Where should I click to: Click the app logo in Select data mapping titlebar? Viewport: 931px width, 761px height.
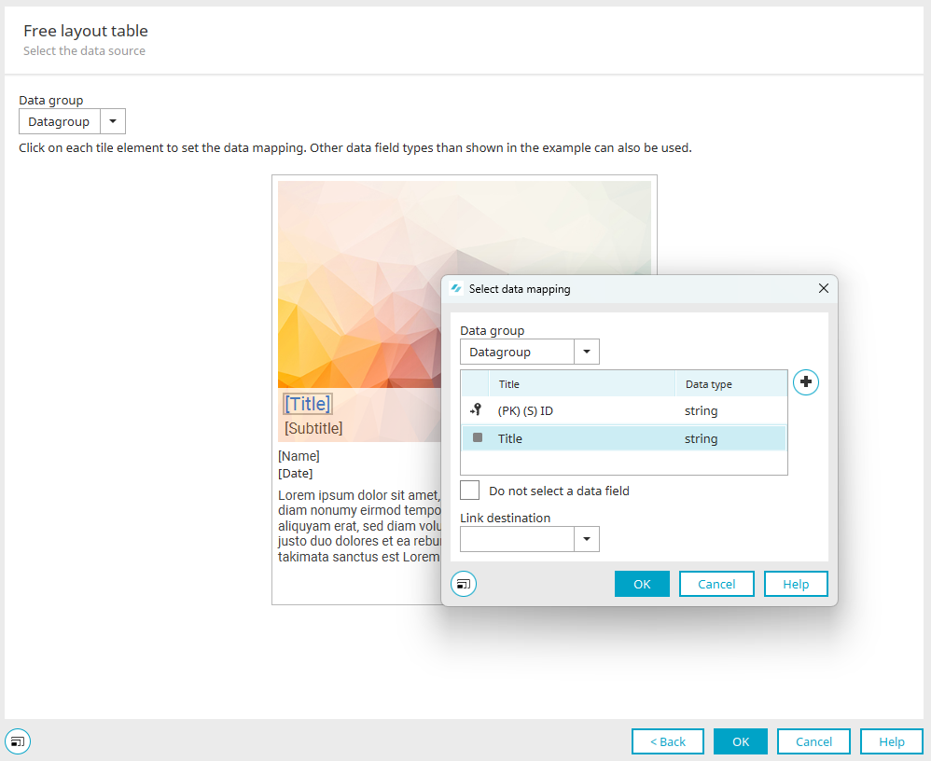(x=456, y=288)
